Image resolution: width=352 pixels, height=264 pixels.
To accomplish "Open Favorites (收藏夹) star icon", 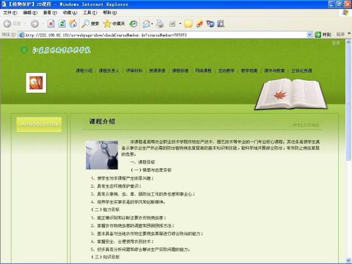I will coord(114,24).
